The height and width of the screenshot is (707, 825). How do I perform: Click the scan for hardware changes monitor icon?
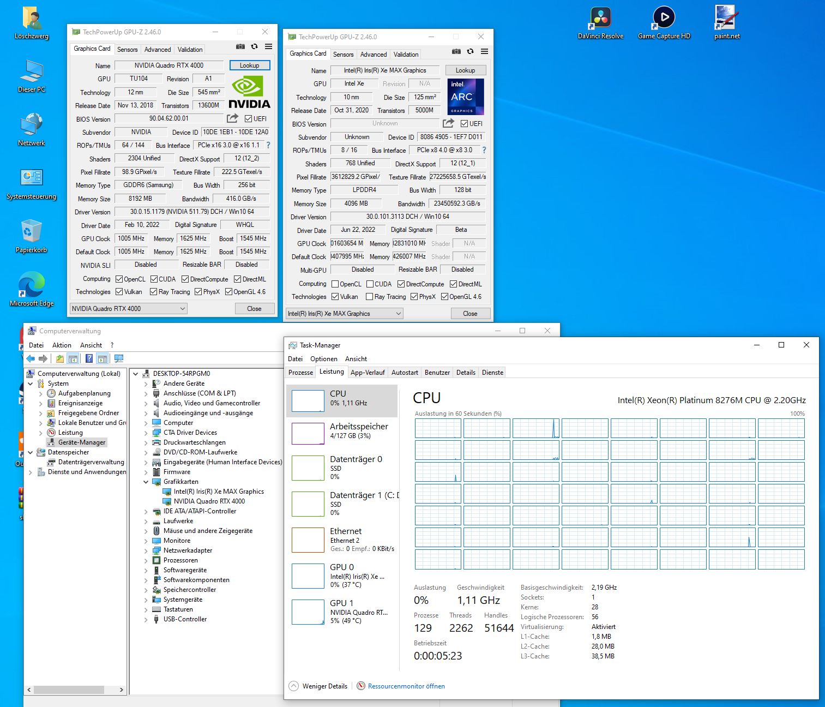click(118, 358)
